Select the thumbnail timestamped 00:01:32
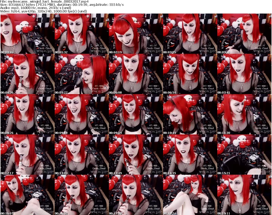Viewport: 272px width, 215px height. 82,34
